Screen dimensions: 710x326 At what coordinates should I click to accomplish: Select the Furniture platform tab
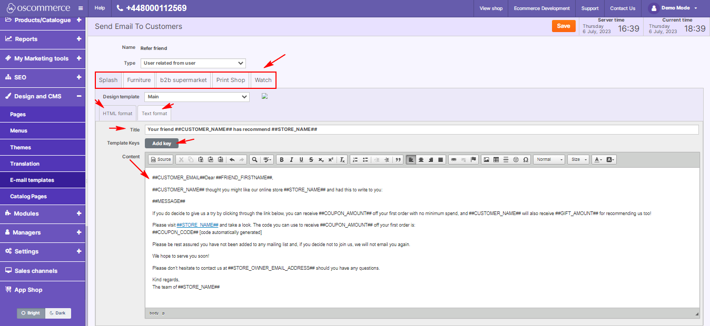(139, 80)
